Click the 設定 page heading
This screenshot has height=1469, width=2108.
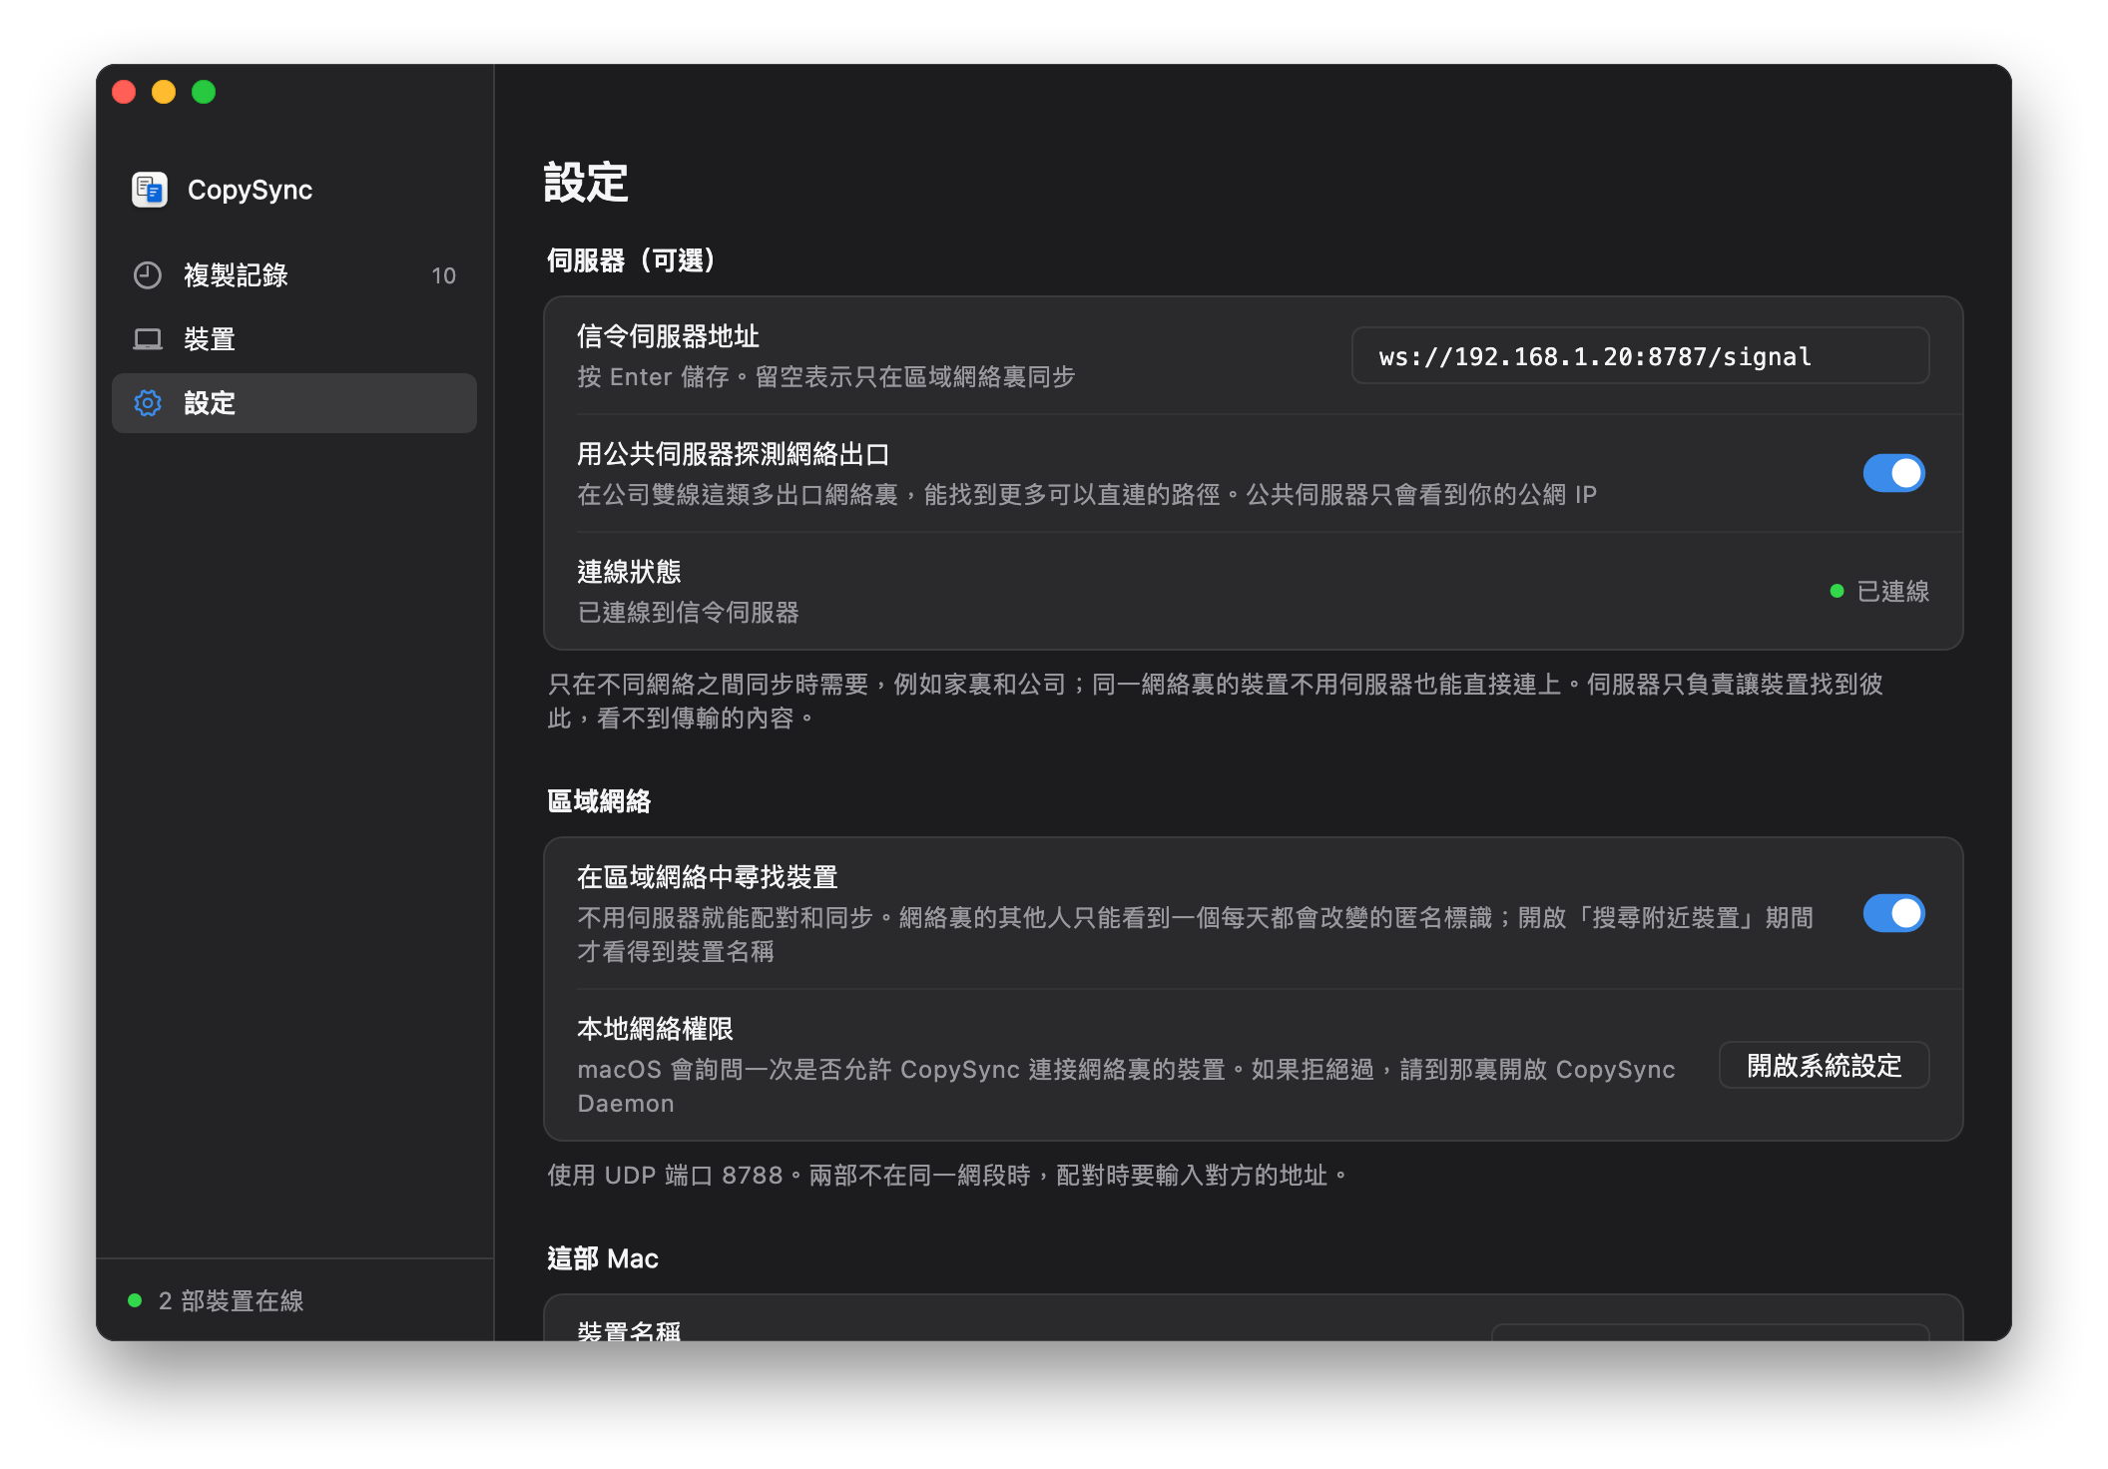(x=586, y=183)
